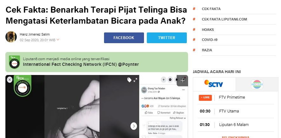Click the Suka like button under the post

[x=149, y=112]
